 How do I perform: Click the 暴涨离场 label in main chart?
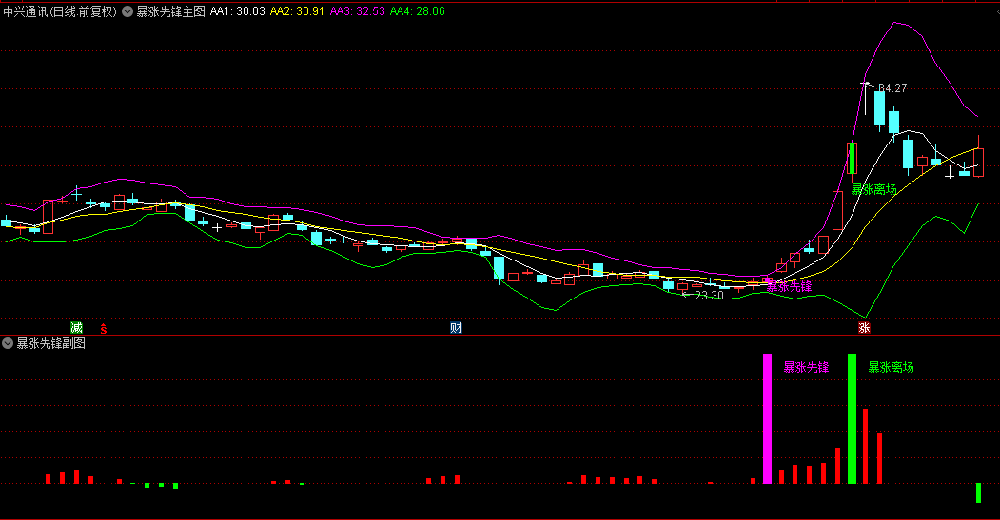873,189
